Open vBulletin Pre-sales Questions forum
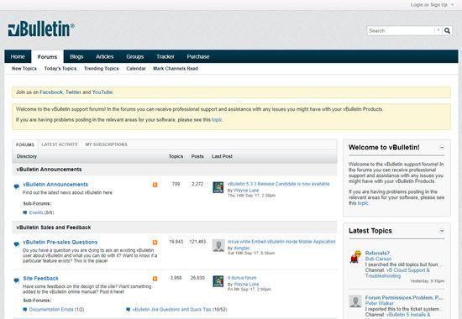 click(x=60, y=242)
